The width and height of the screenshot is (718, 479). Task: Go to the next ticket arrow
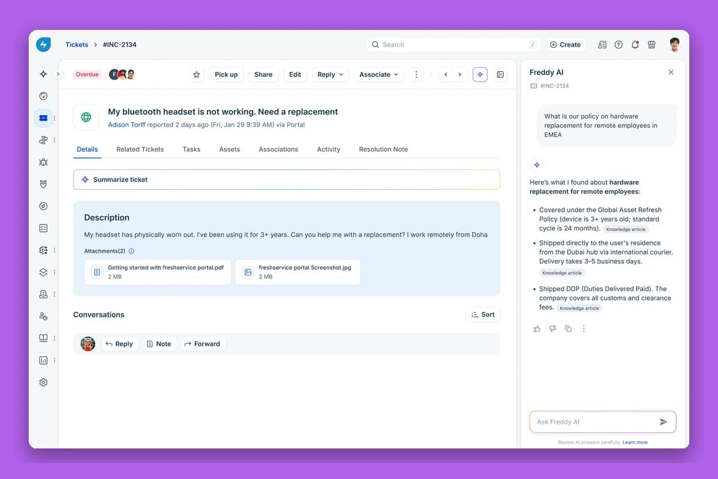coord(460,74)
